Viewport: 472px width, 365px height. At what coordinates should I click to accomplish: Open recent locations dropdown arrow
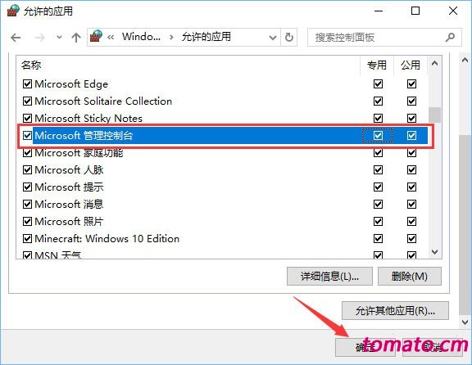[59, 38]
